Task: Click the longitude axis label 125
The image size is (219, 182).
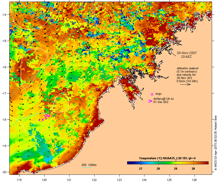Action: point(169,180)
